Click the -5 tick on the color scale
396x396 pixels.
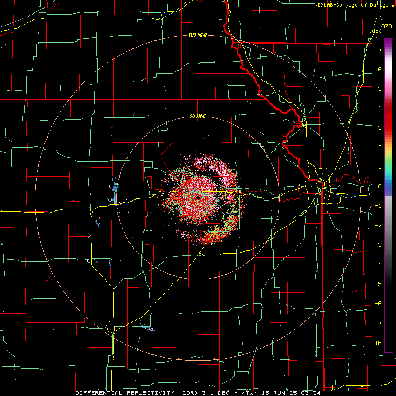click(378, 284)
